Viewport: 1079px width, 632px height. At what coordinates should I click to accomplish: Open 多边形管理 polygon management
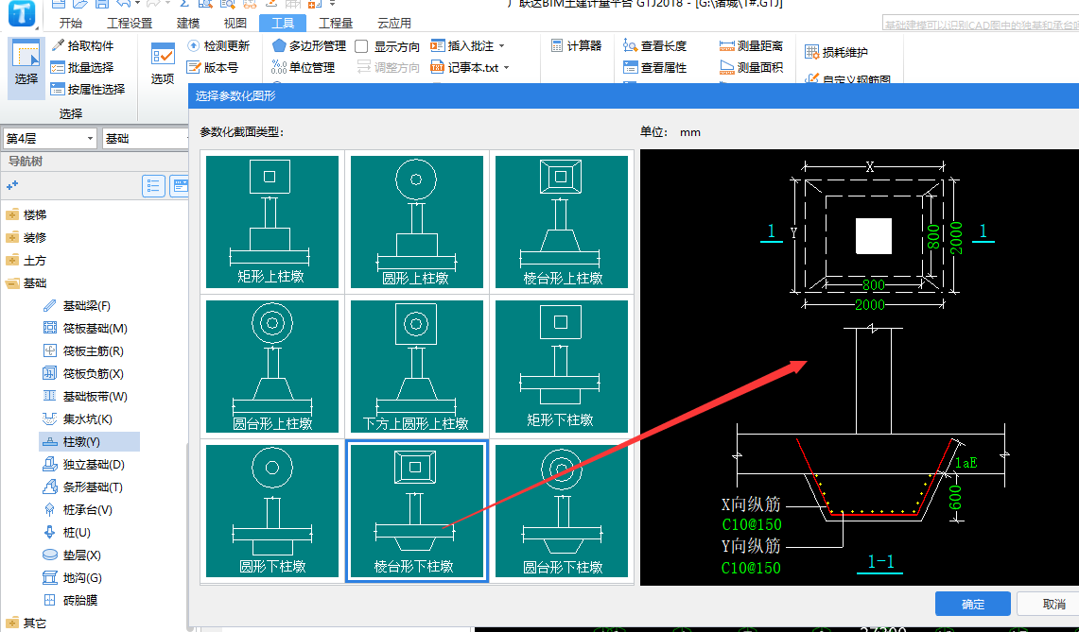[309, 45]
